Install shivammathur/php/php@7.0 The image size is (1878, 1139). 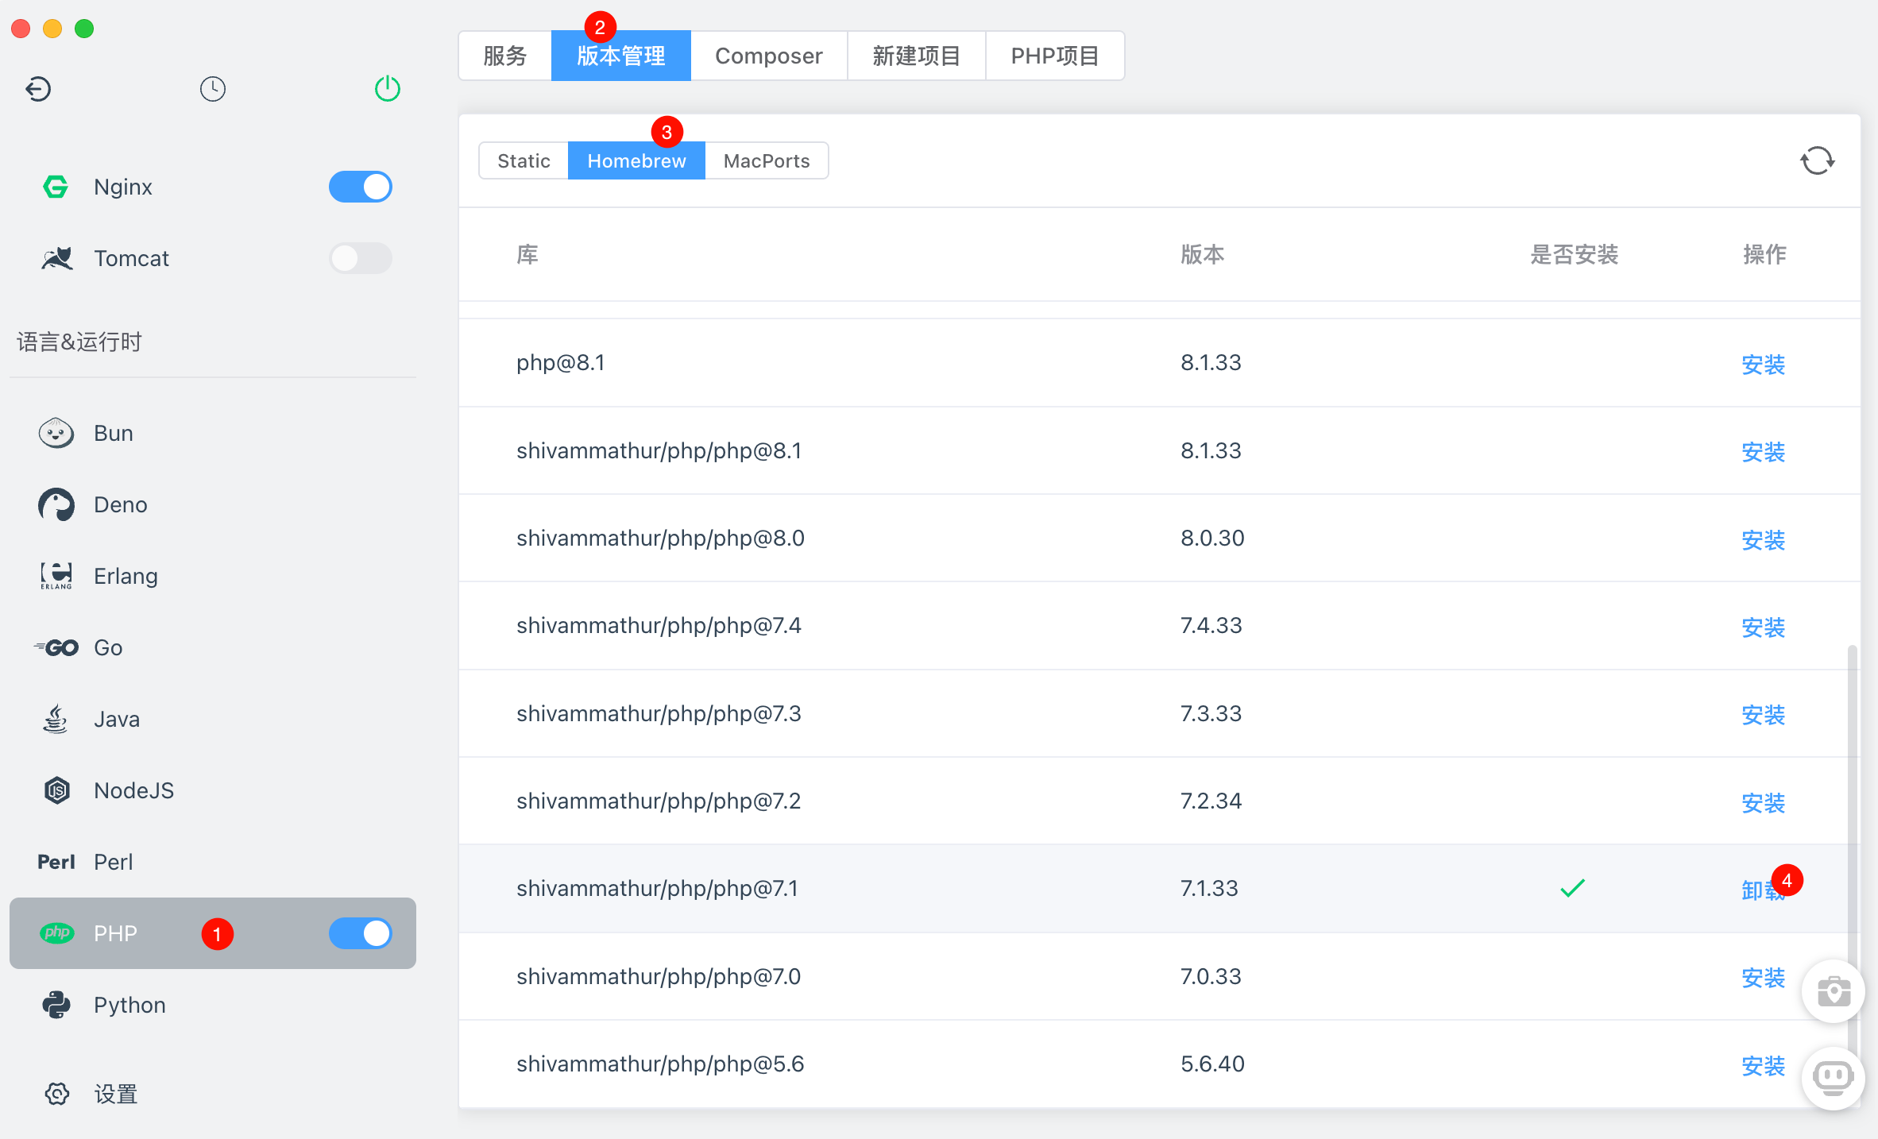1764,977
